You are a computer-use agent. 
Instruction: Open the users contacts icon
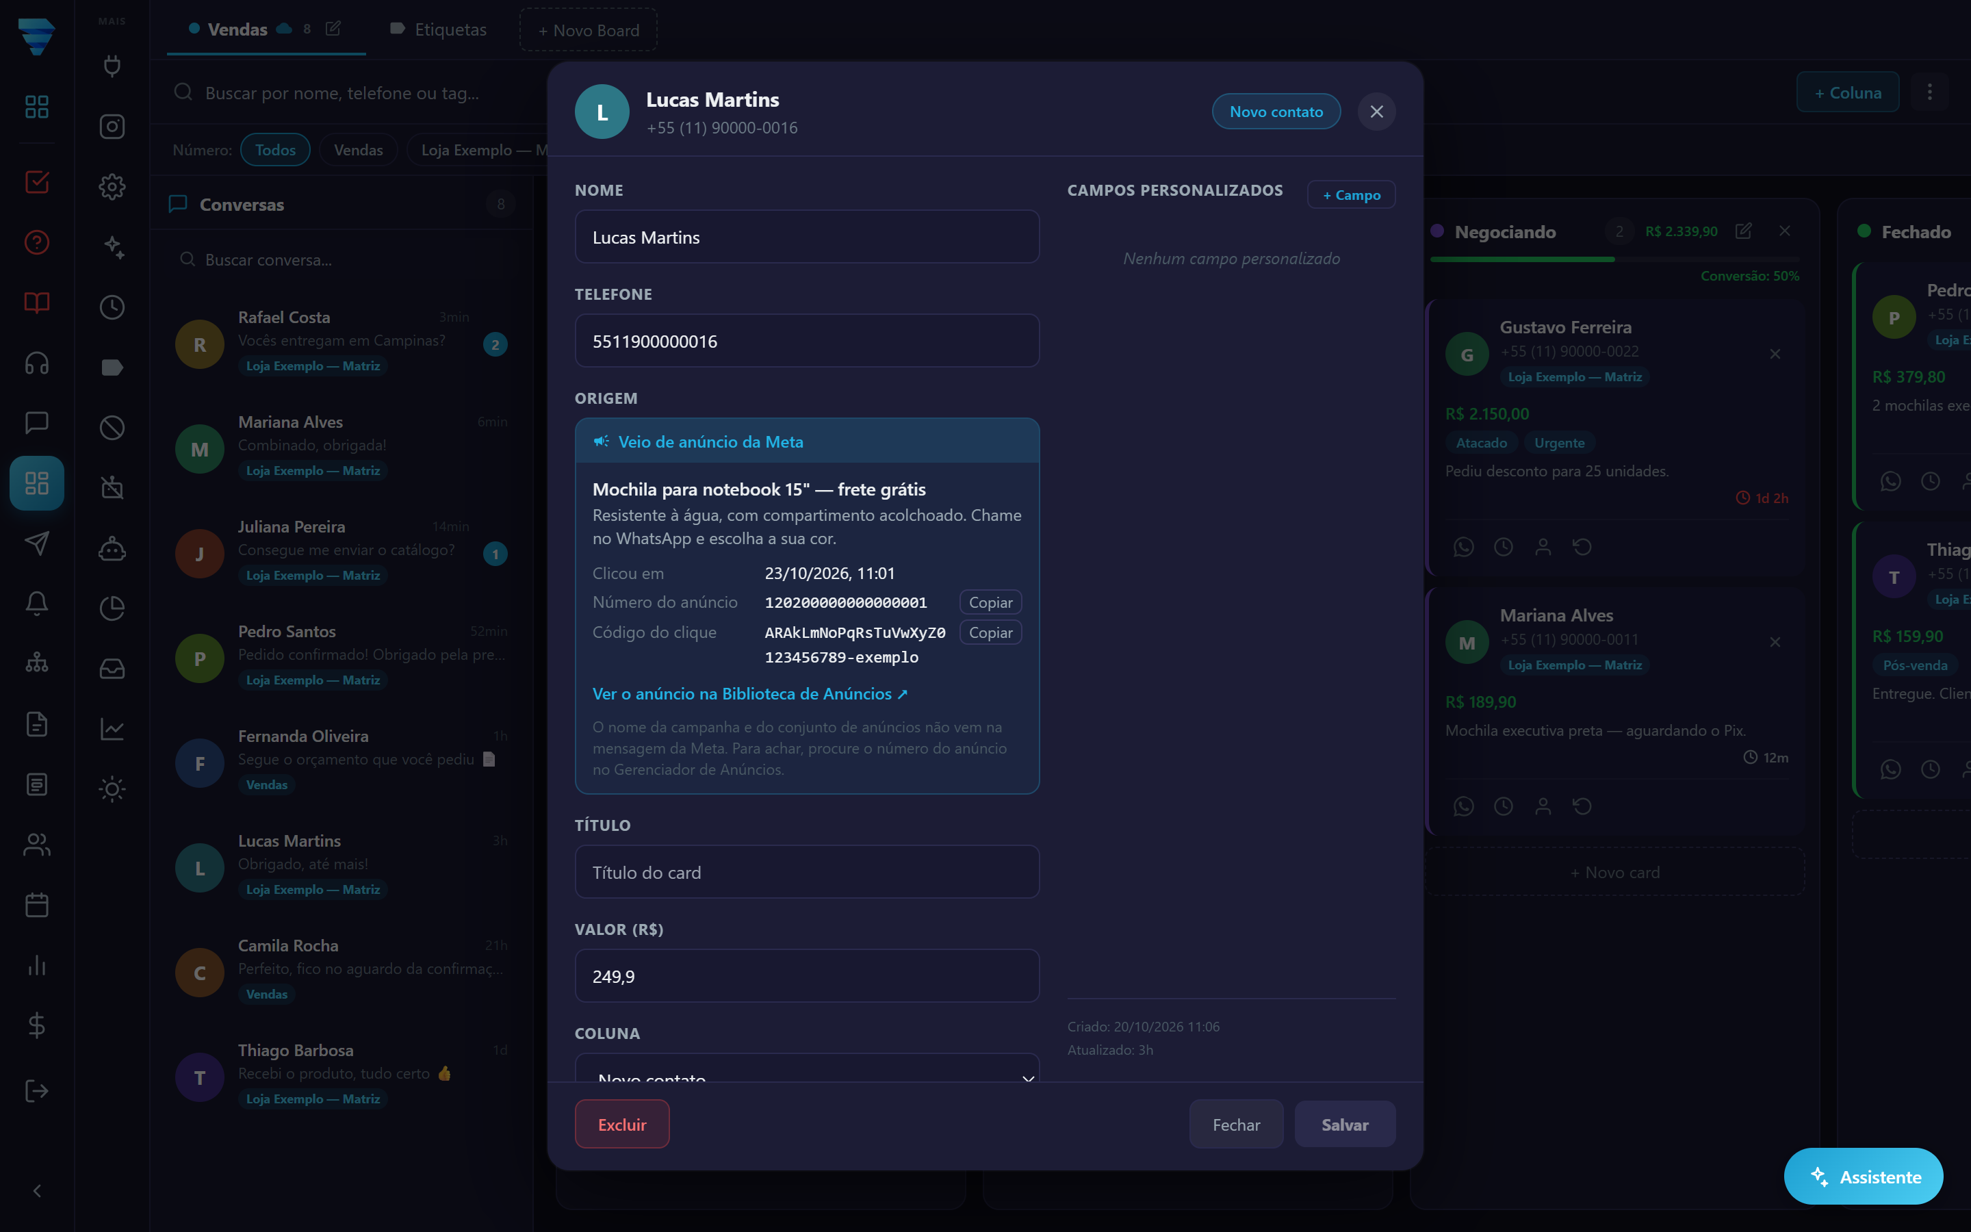pos(37,845)
